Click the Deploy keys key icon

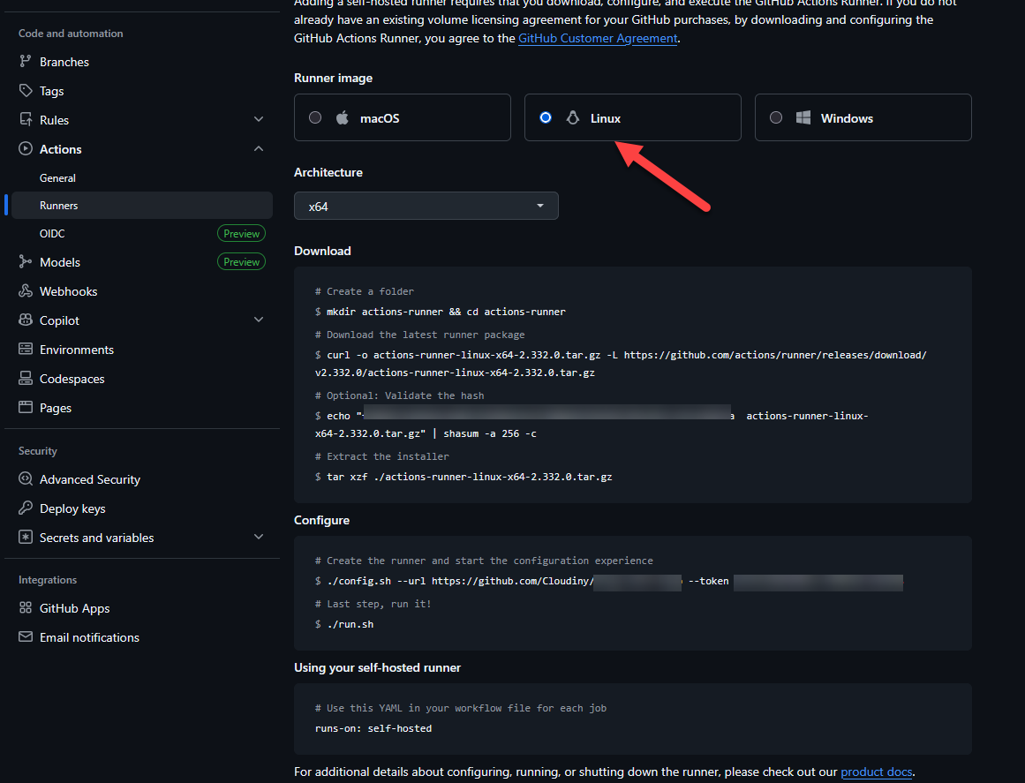pos(26,508)
